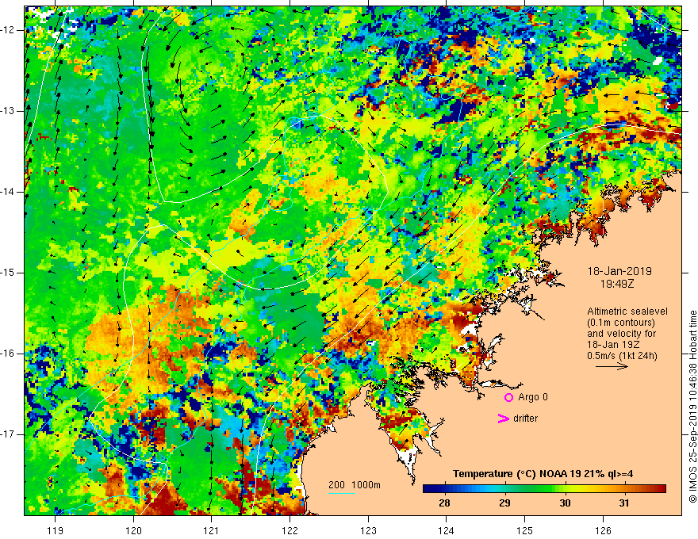Screen dimensions: 698x539
Task: Click the colorbar tick label 30
Action: coord(565,503)
